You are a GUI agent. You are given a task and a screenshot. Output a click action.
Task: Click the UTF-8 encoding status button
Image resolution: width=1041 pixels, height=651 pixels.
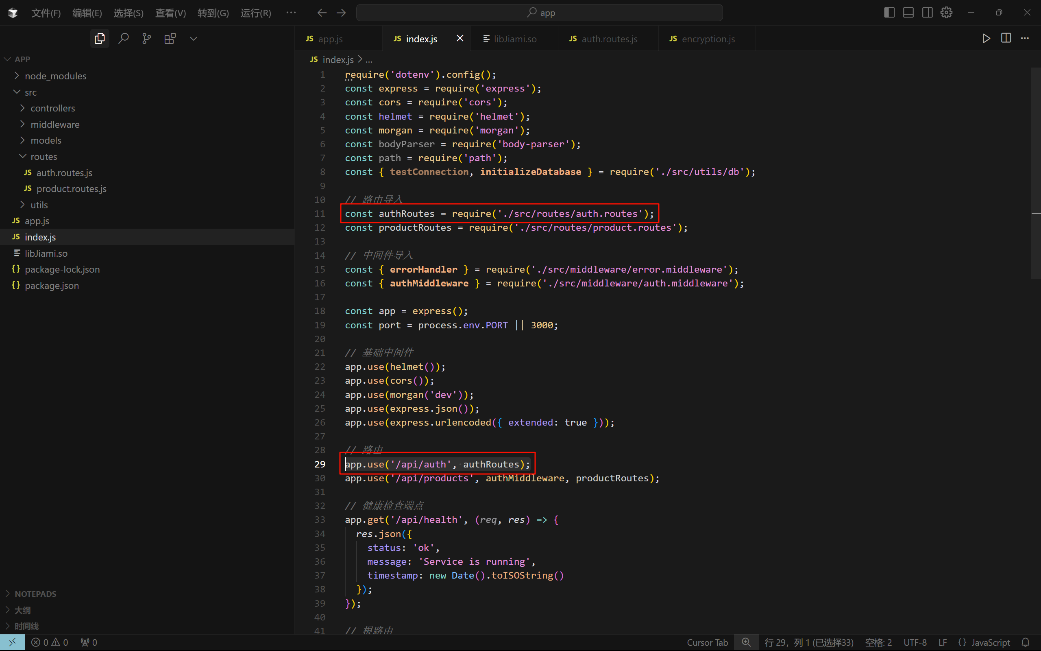coord(915,642)
